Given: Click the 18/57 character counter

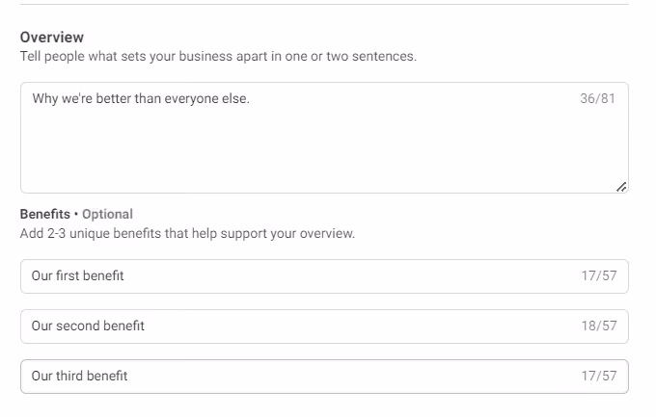Looking at the screenshot, I should pyautogui.click(x=599, y=326).
